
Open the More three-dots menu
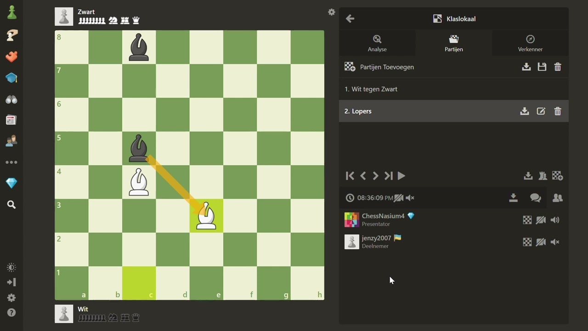pyautogui.click(x=11, y=162)
